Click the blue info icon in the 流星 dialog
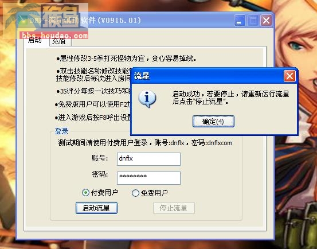 tap(147, 99)
